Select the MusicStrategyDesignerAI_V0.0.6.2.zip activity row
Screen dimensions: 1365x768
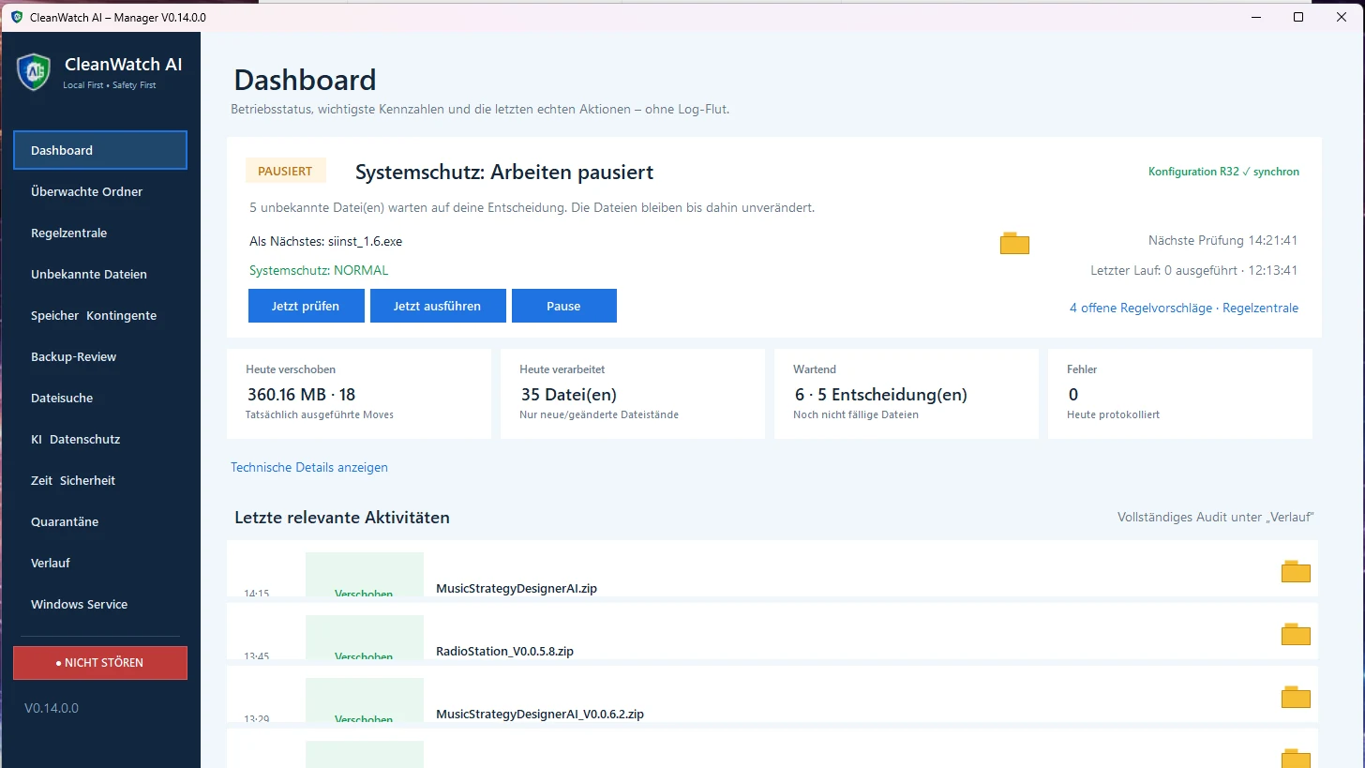772,694
